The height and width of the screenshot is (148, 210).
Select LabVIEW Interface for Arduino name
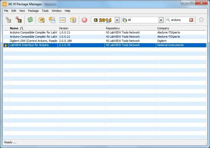pos(29,45)
